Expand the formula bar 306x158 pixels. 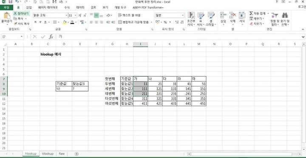pyautogui.click(x=303, y=37)
